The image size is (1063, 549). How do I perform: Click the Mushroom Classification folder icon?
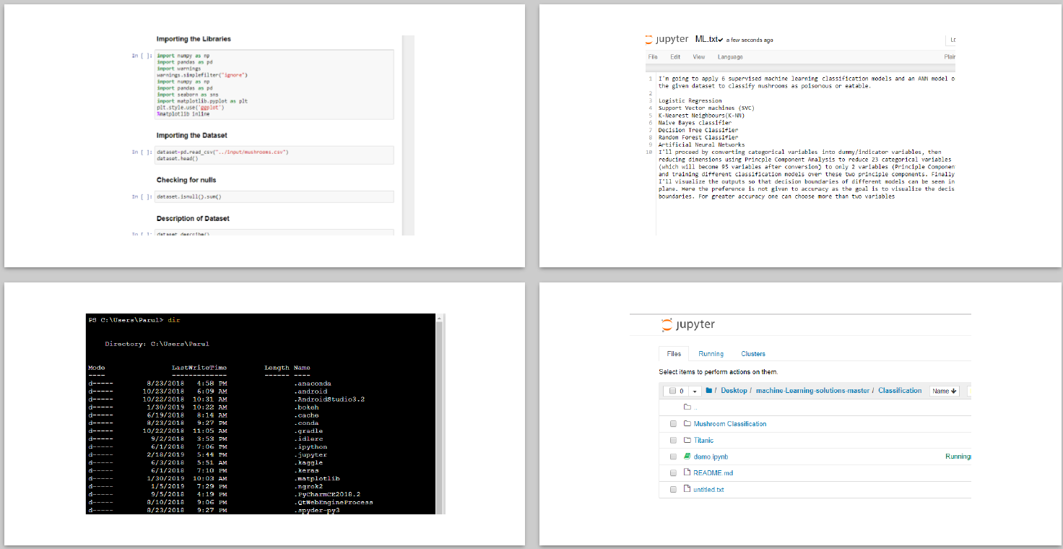tap(687, 424)
